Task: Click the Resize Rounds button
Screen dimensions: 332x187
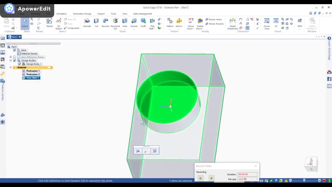Action: tap(214, 24)
